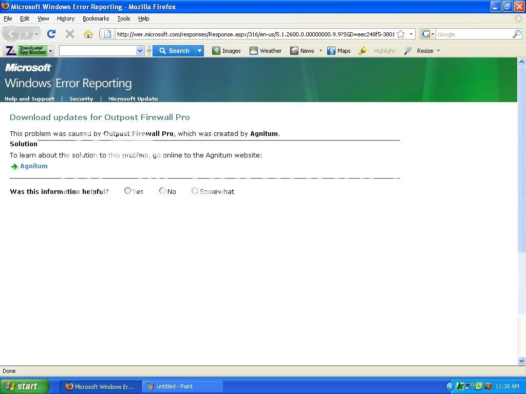The image size is (526, 394).
Task: Click the network connection tray icon
Action: [x=469, y=386]
